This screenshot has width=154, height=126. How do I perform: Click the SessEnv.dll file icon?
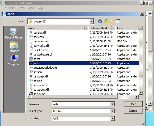pos(31,50)
